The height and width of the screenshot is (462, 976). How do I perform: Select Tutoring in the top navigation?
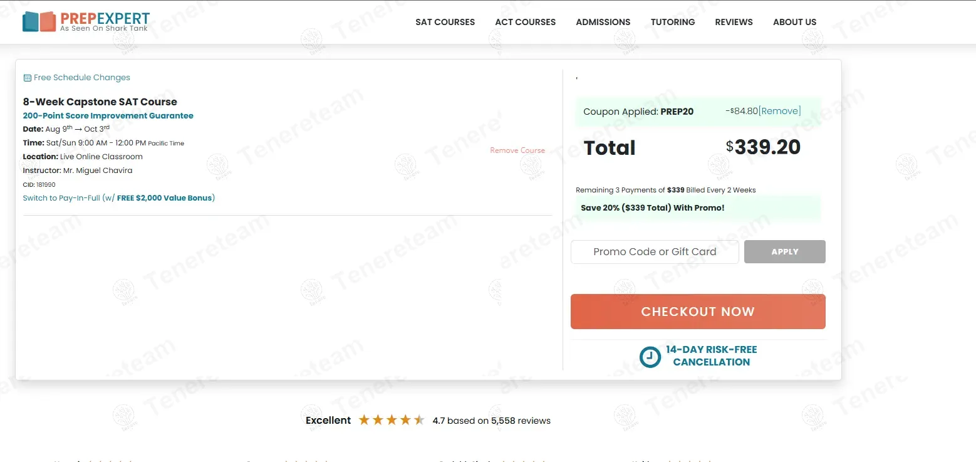click(672, 22)
